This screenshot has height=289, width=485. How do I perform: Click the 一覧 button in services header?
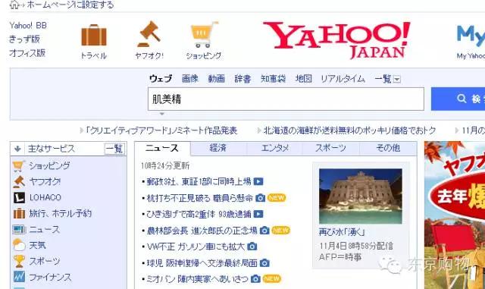point(114,149)
